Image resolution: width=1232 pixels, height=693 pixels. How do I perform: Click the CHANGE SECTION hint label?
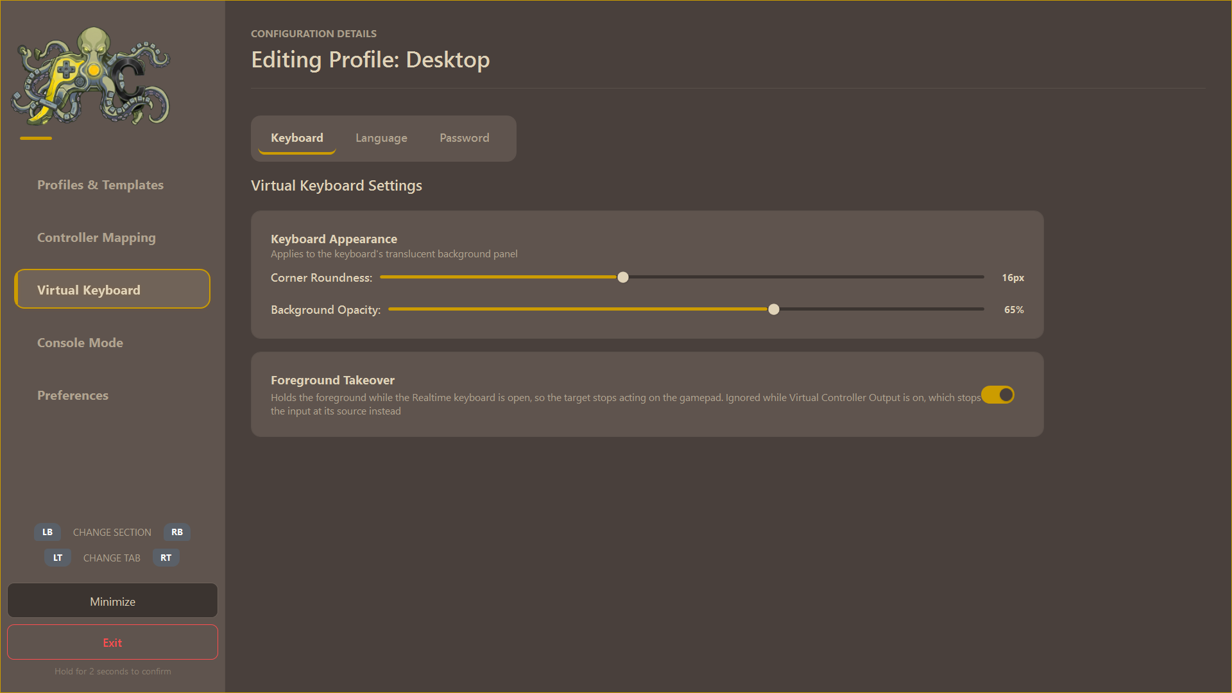coord(112,532)
